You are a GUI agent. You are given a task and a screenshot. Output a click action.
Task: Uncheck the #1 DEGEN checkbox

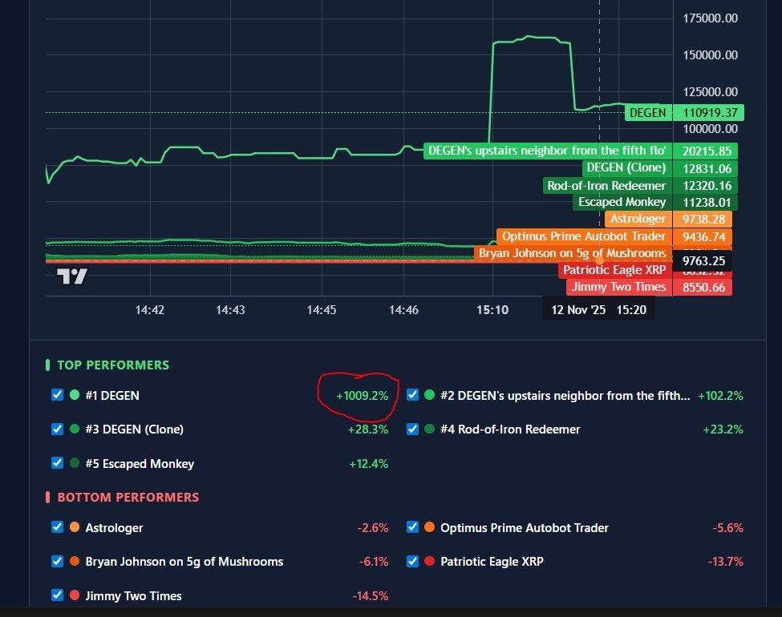coord(57,395)
